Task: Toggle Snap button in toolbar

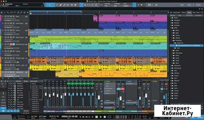Action: pyautogui.click(x=134, y=5)
